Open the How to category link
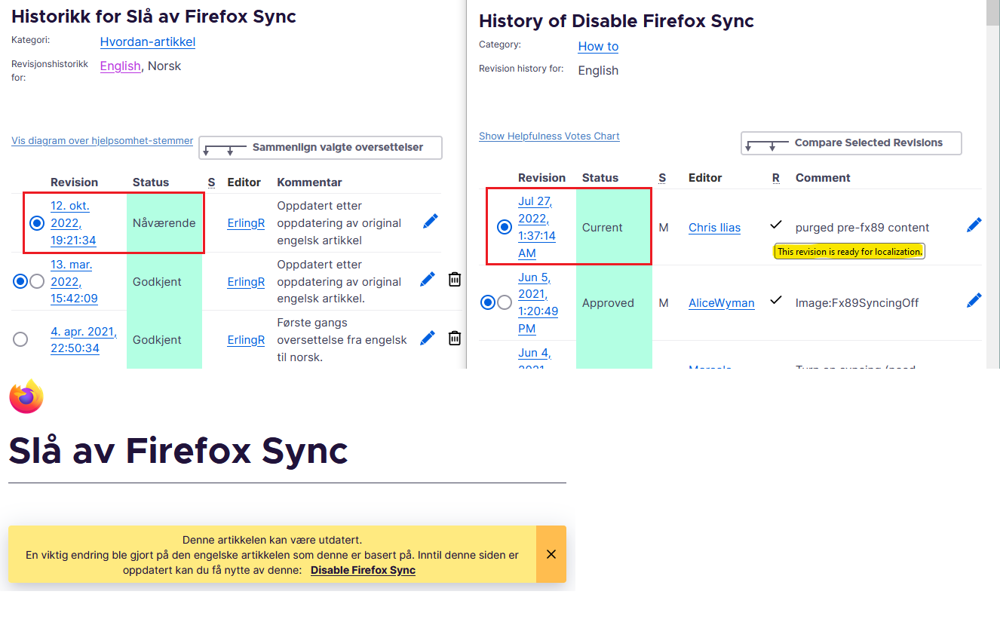 (x=598, y=46)
